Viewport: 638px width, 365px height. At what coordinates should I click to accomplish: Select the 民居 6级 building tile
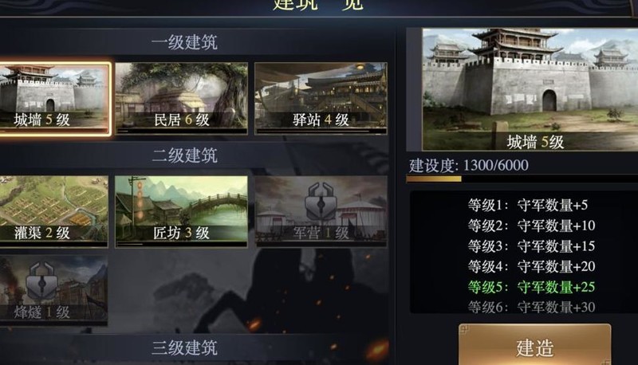[182, 99]
